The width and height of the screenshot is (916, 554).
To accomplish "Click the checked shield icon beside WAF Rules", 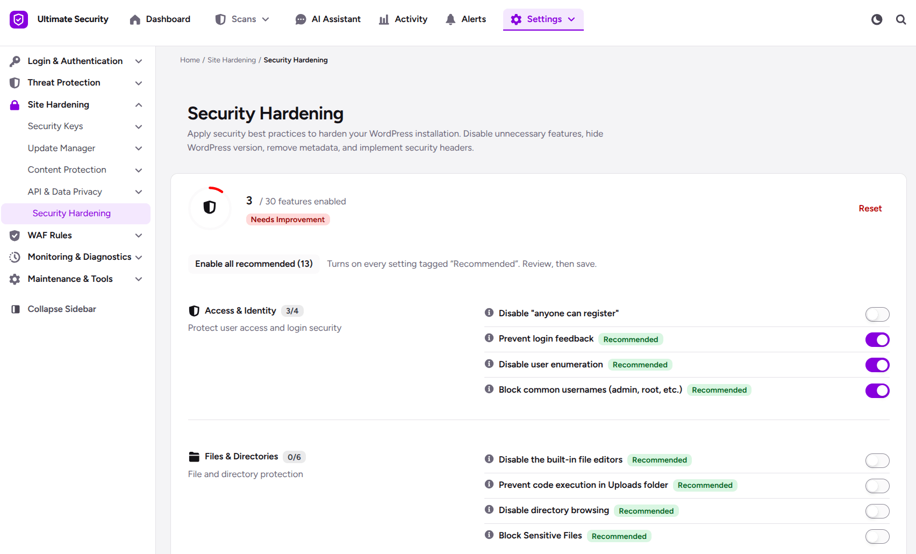I will click(x=15, y=236).
